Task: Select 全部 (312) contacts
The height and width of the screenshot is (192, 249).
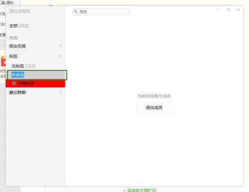Action: (x=19, y=26)
